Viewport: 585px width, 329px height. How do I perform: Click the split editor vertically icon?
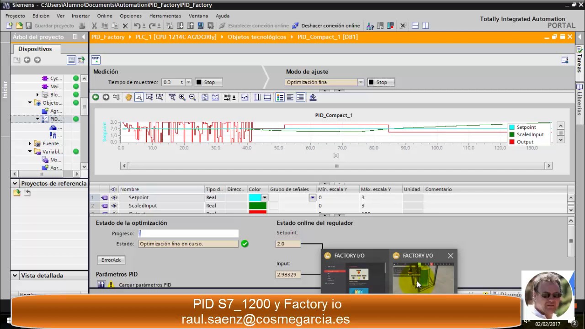425,26
